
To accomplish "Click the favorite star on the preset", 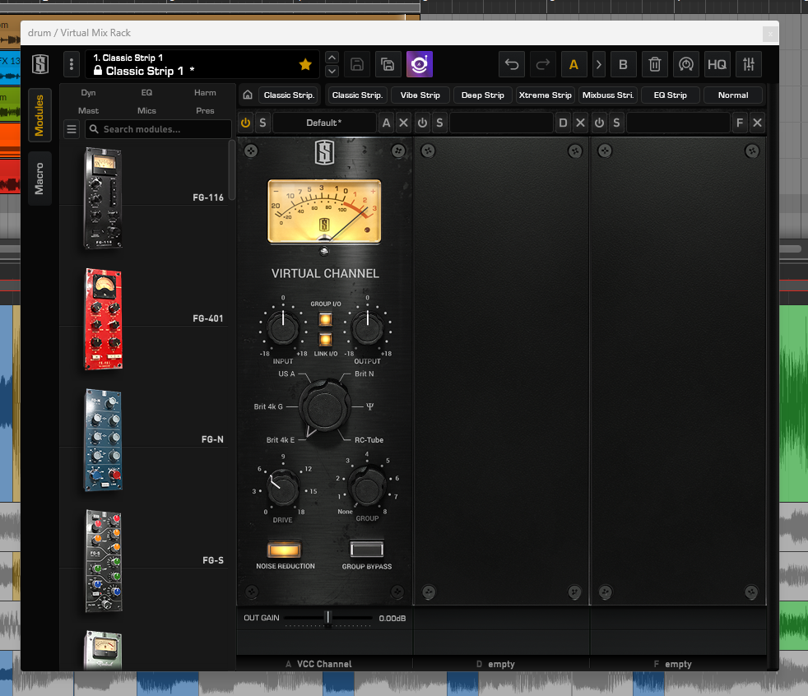I will pos(305,64).
